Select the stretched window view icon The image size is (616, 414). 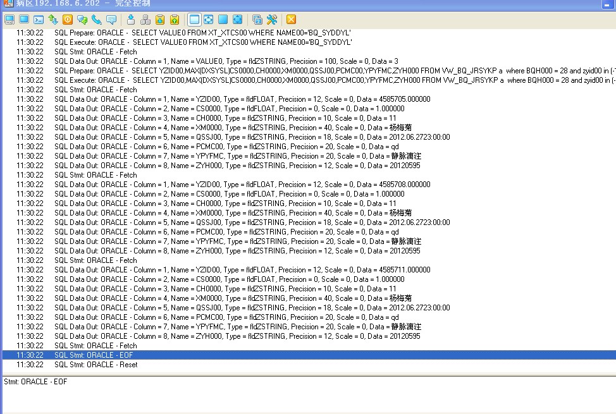coord(208,19)
